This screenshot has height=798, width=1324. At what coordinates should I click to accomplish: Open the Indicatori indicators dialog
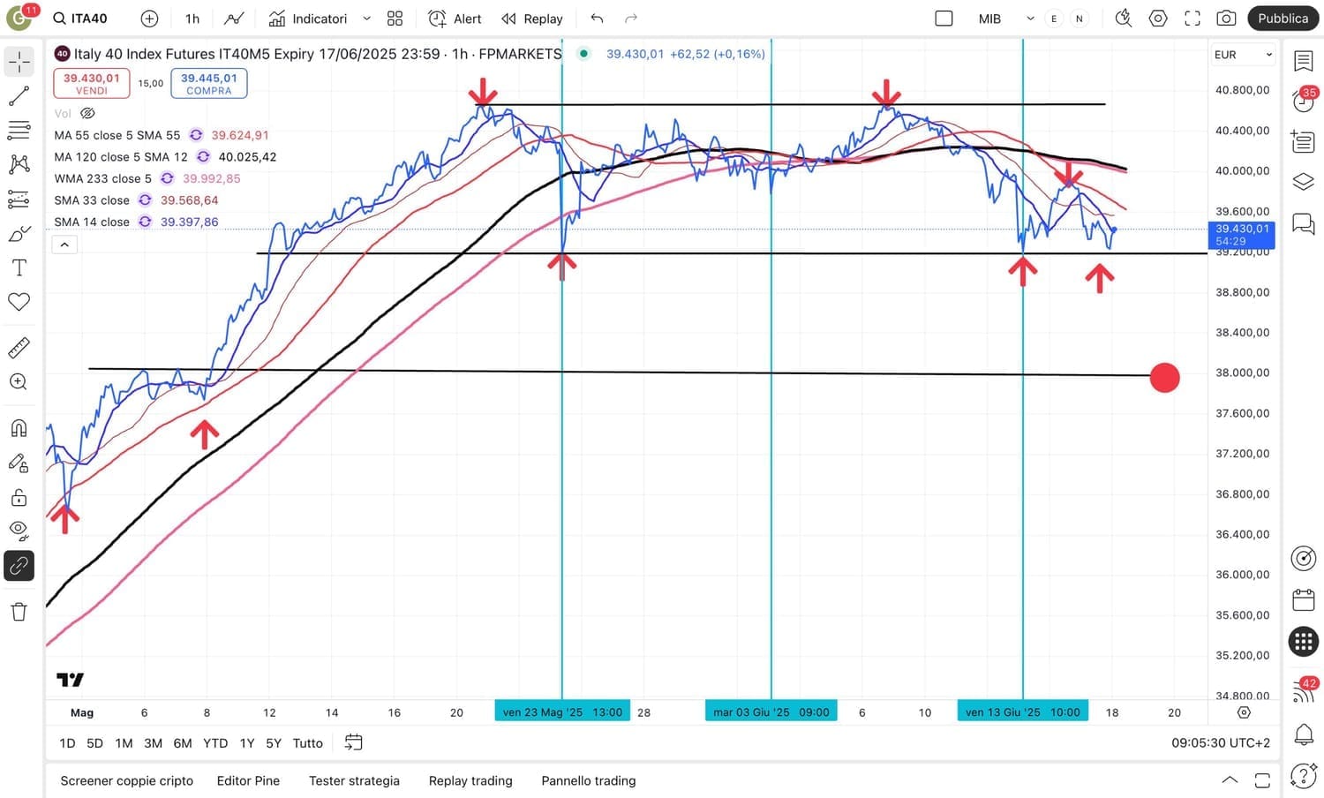(x=308, y=19)
